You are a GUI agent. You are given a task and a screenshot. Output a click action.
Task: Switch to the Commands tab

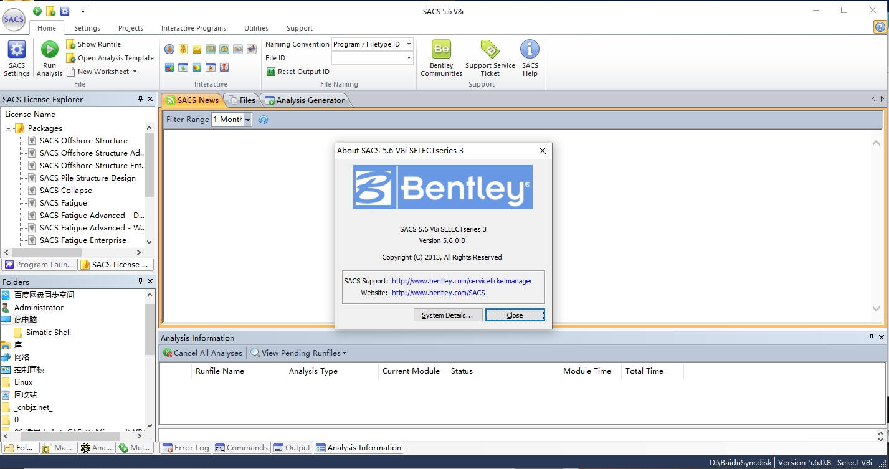pos(241,448)
